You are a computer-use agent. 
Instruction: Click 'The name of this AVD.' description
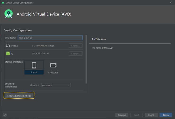102,48
